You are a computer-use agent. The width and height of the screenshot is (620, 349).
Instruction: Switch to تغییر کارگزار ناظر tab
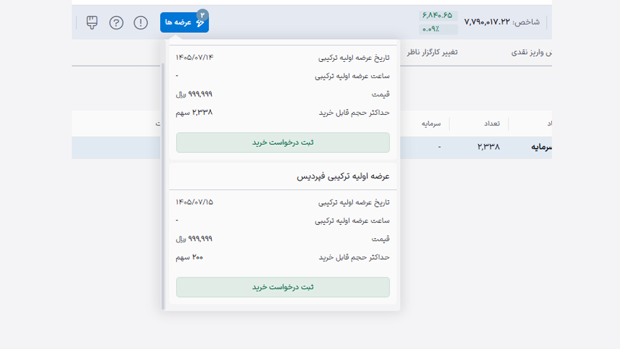pos(432,52)
